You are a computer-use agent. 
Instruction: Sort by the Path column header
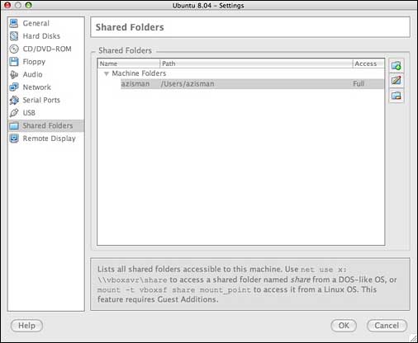pos(256,63)
